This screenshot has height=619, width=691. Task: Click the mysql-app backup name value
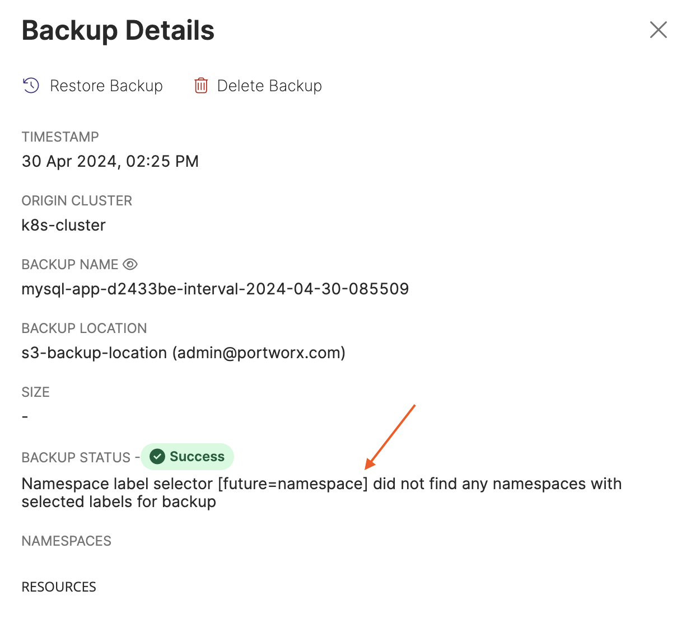[x=215, y=289]
